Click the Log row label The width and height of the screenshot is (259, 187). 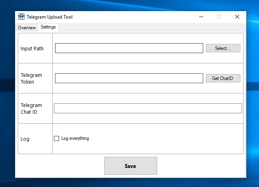pos(25,139)
